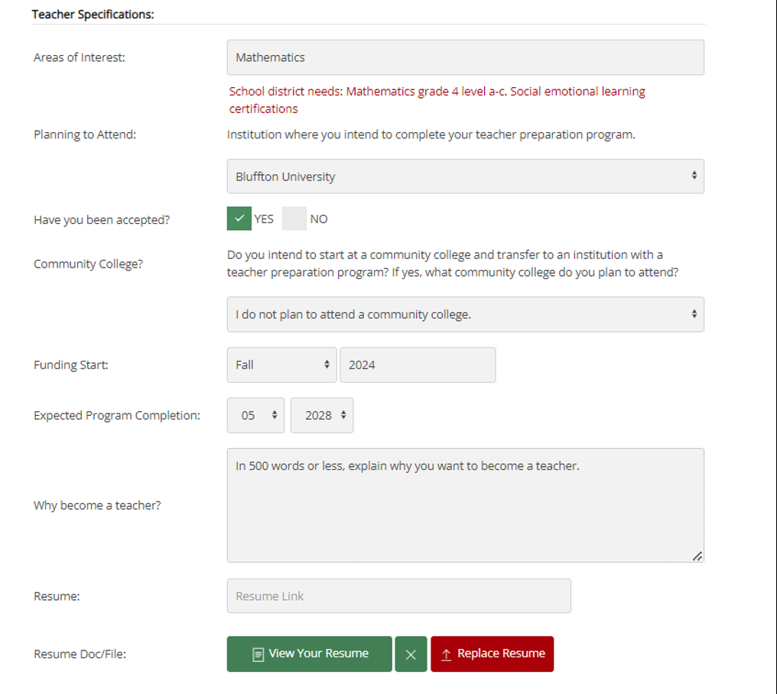Remove the resume with the X button
Screen dimensions: 777x694
[411, 654]
